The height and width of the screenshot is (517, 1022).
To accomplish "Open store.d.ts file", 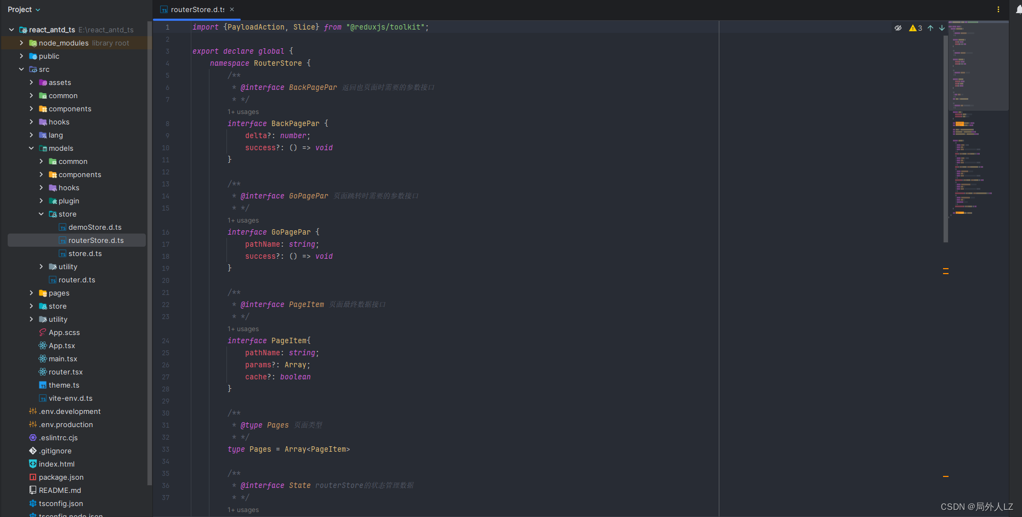I will tap(85, 253).
